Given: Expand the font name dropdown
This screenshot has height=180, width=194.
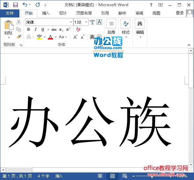Looking at the screenshot, I should click(x=71, y=22).
